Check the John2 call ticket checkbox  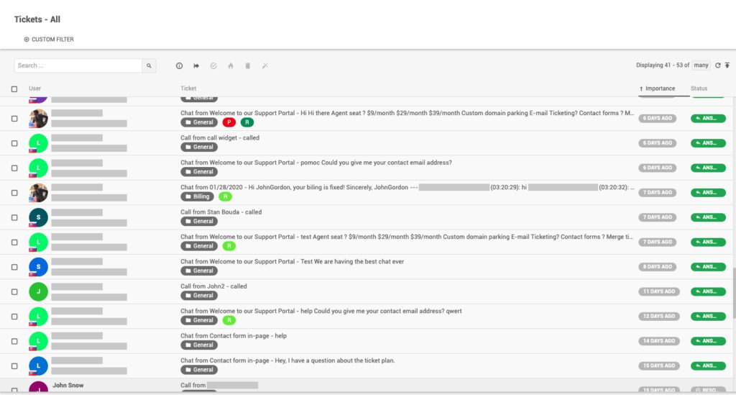pyautogui.click(x=14, y=291)
